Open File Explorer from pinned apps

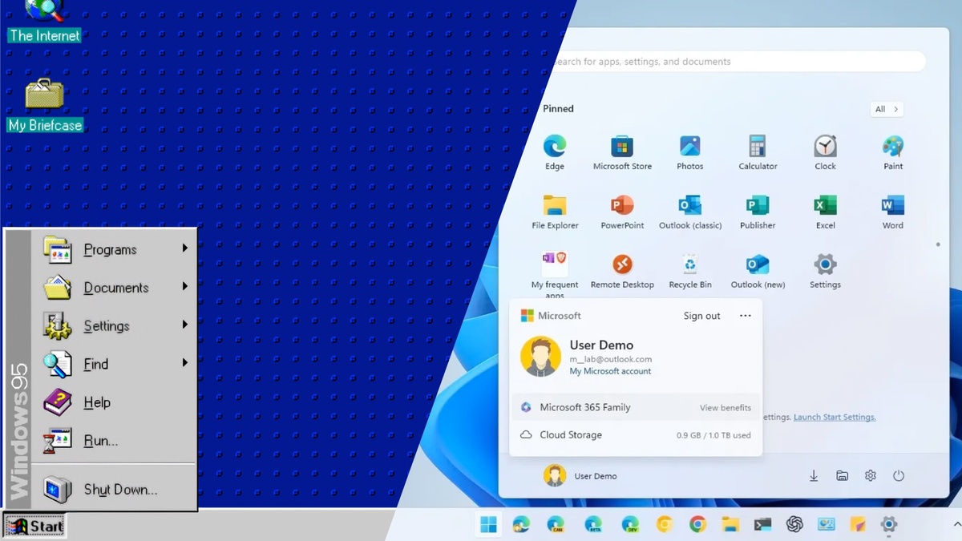coord(555,212)
